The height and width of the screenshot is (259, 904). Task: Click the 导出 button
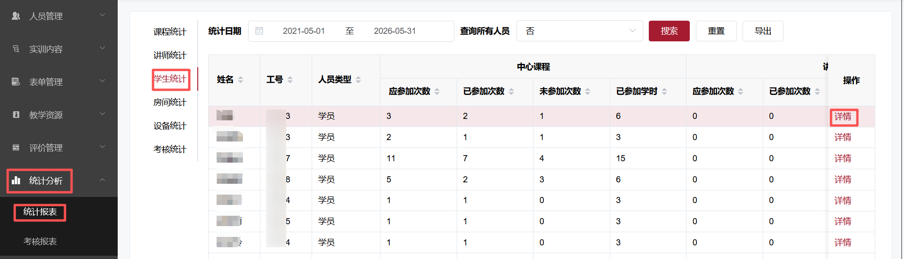(763, 31)
